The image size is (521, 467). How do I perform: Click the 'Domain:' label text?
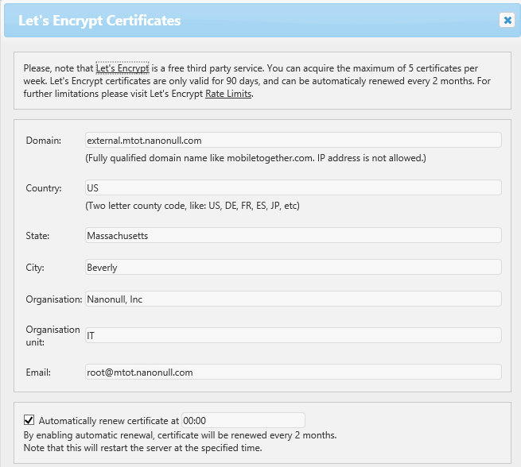pos(43,141)
